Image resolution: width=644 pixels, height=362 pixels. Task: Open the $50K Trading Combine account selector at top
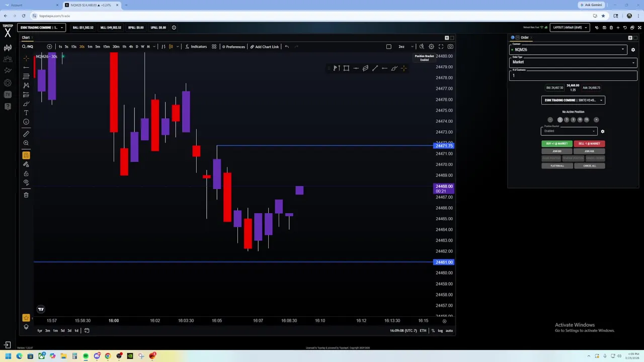(x=42, y=28)
